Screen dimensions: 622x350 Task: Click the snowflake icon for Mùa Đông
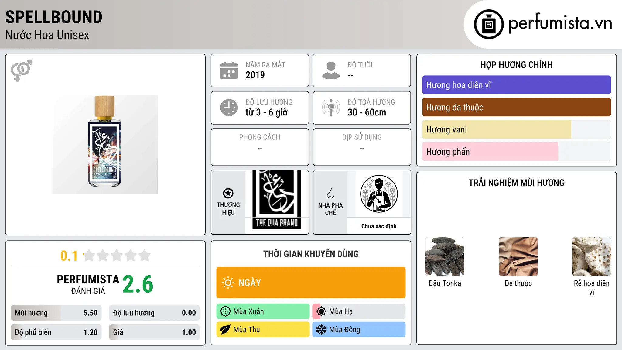(321, 330)
